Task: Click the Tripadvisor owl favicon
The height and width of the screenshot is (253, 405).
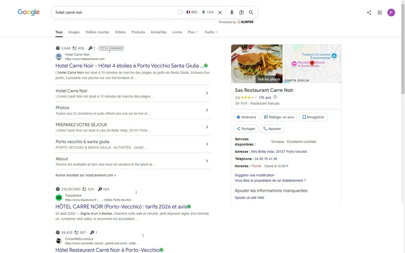Action: [59, 197]
